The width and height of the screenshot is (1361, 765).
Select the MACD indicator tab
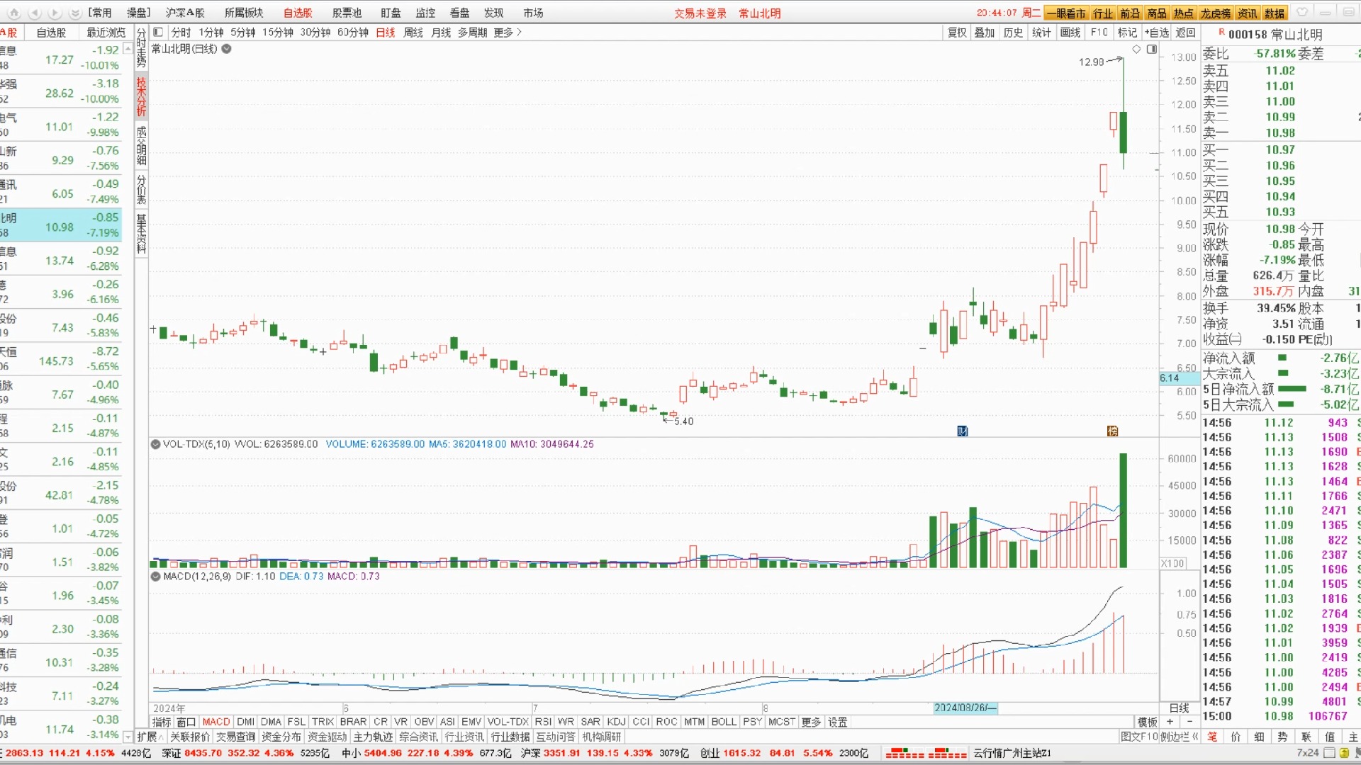[x=216, y=722]
